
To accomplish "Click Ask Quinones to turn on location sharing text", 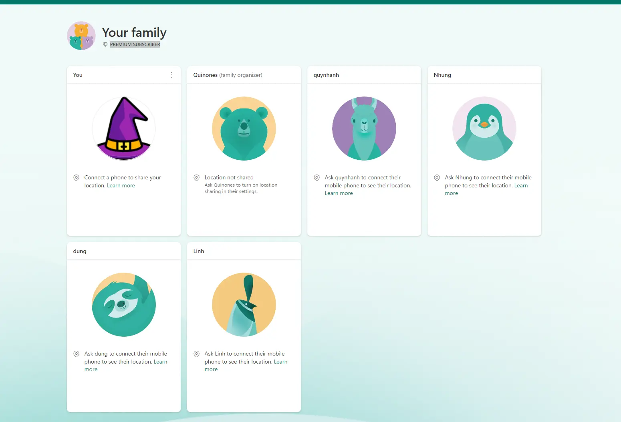I will point(241,188).
